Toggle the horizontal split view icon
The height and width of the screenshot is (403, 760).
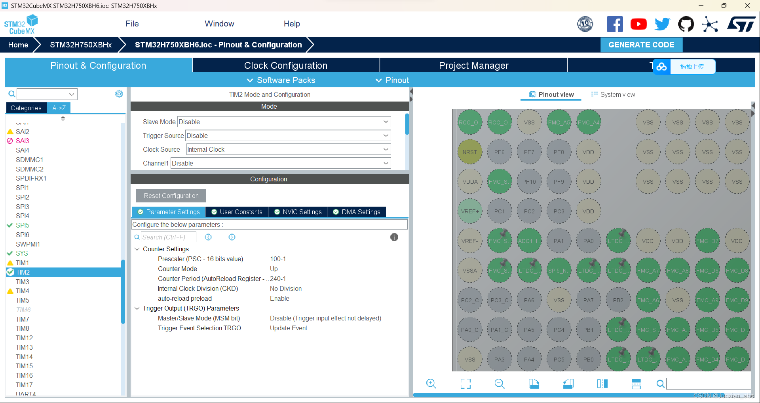[636, 384]
